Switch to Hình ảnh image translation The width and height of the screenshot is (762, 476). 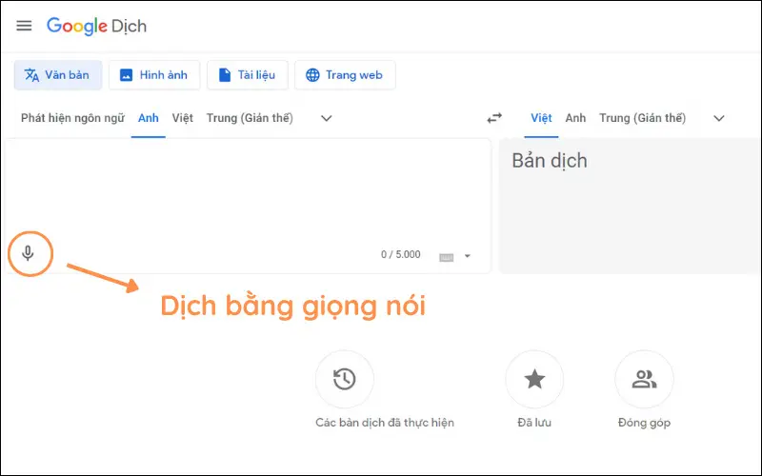point(153,75)
